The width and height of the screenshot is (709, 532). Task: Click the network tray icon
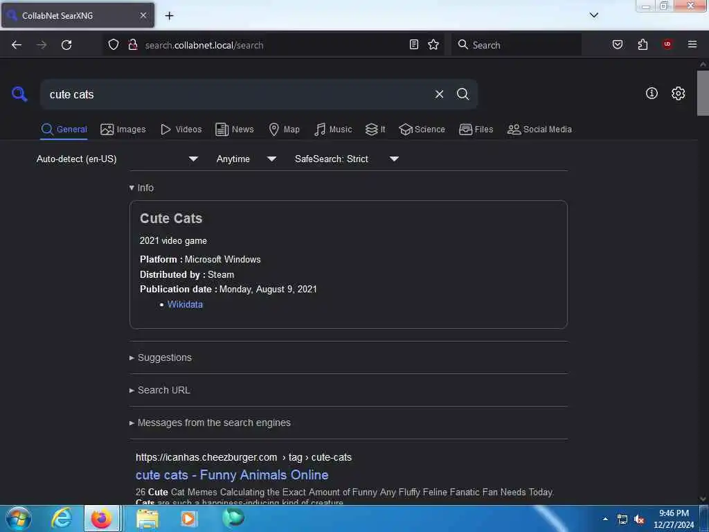pos(622,520)
